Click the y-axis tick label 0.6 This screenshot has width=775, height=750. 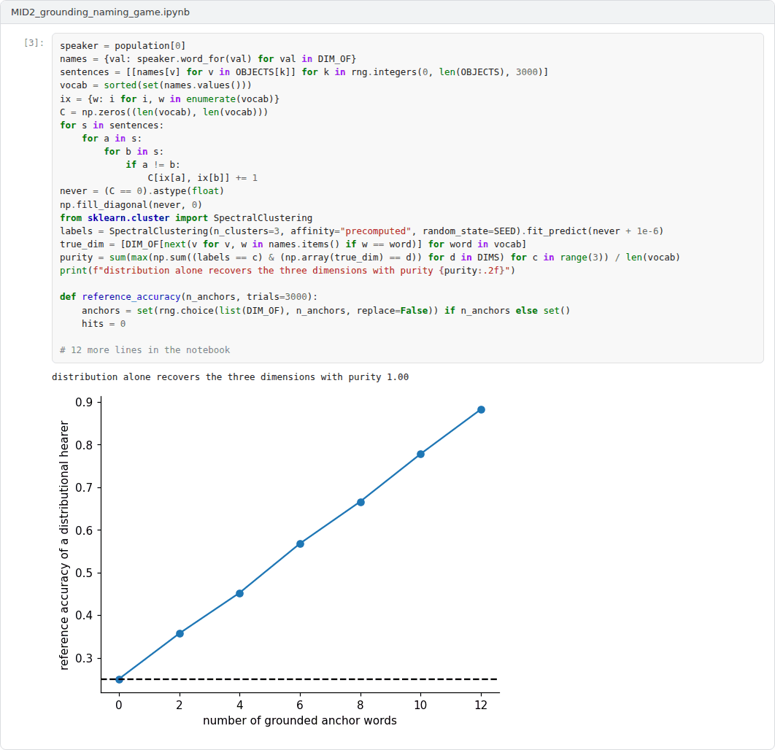(x=84, y=530)
